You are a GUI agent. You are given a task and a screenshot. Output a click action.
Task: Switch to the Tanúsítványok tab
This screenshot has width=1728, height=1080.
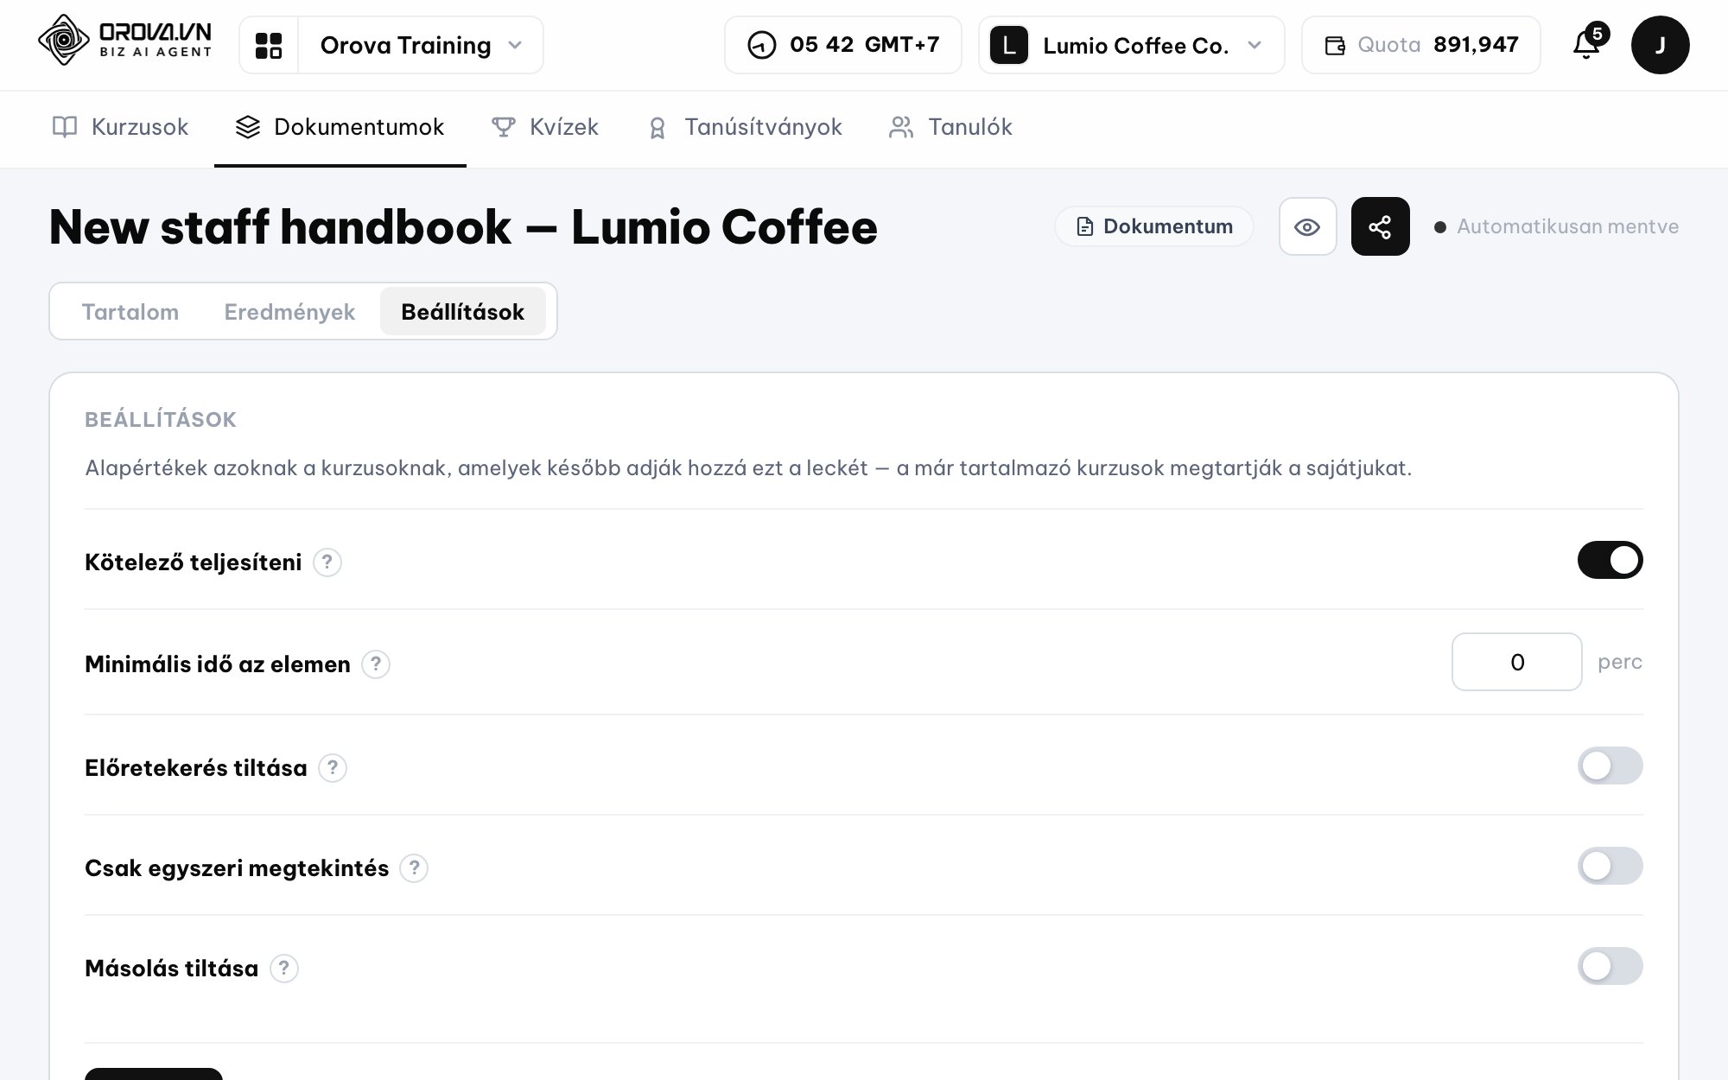click(x=744, y=127)
